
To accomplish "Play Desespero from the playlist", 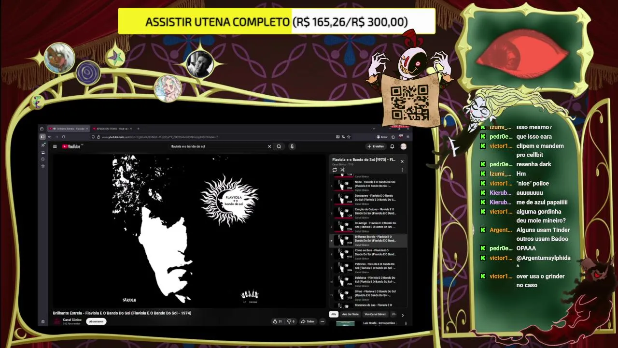I will (x=368, y=199).
